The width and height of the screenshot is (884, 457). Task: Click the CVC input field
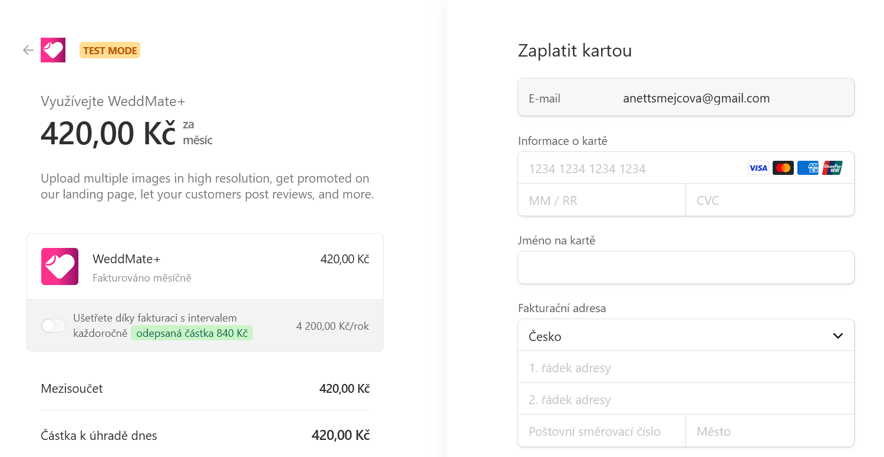[770, 200]
